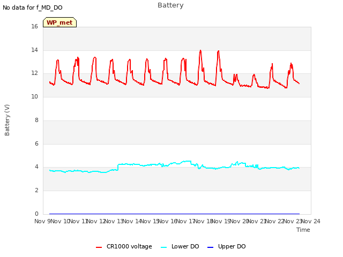Click the 'No data for f_MD_DO' message

tap(33, 7)
